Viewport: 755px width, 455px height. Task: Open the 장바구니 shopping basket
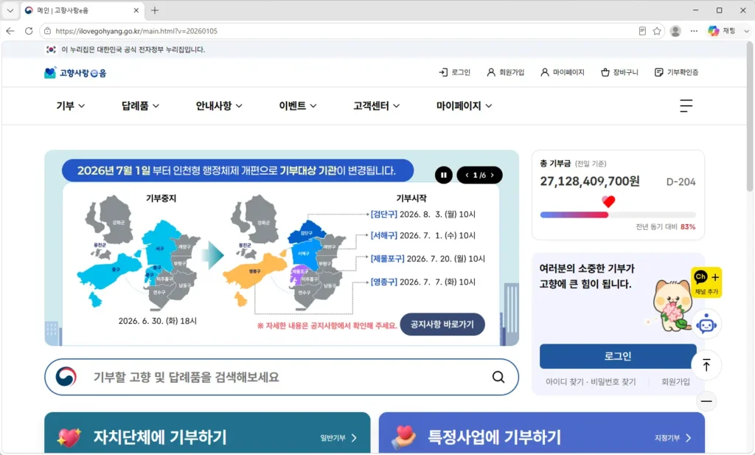(x=619, y=72)
